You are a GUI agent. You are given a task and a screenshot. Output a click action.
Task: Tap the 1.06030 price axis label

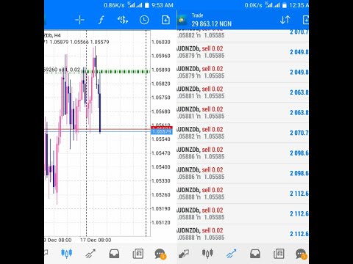[161, 42]
